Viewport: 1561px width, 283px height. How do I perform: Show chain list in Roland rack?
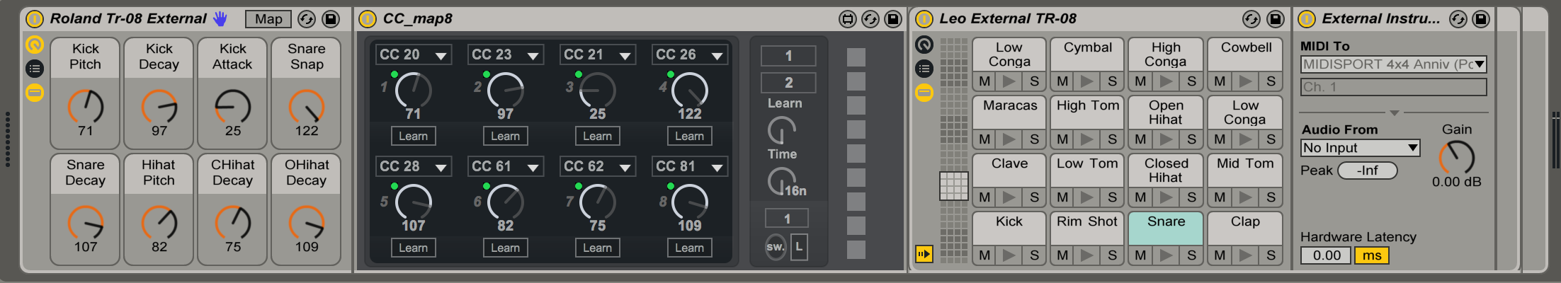(x=35, y=69)
